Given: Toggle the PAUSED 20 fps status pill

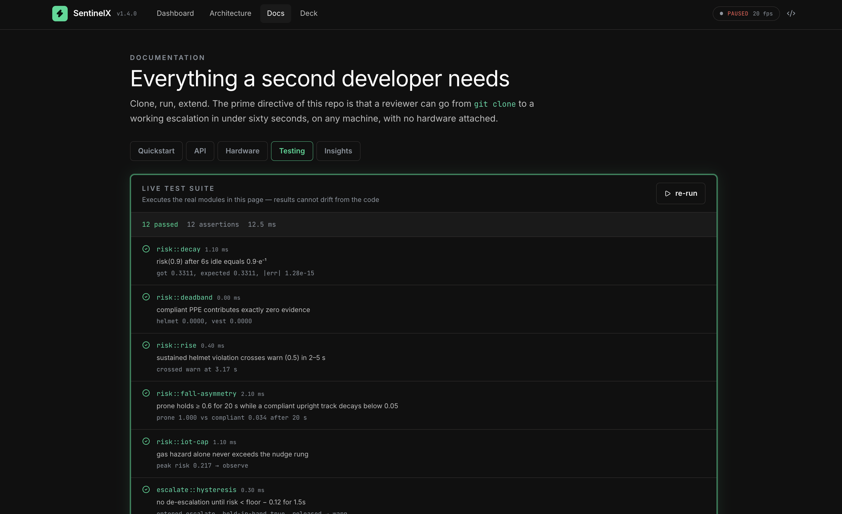Looking at the screenshot, I should [x=746, y=13].
